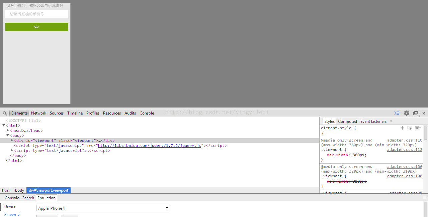The height and width of the screenshot is (217, 428).
Task: Click the drawer resize grip icon
Action: coord(425,198)
